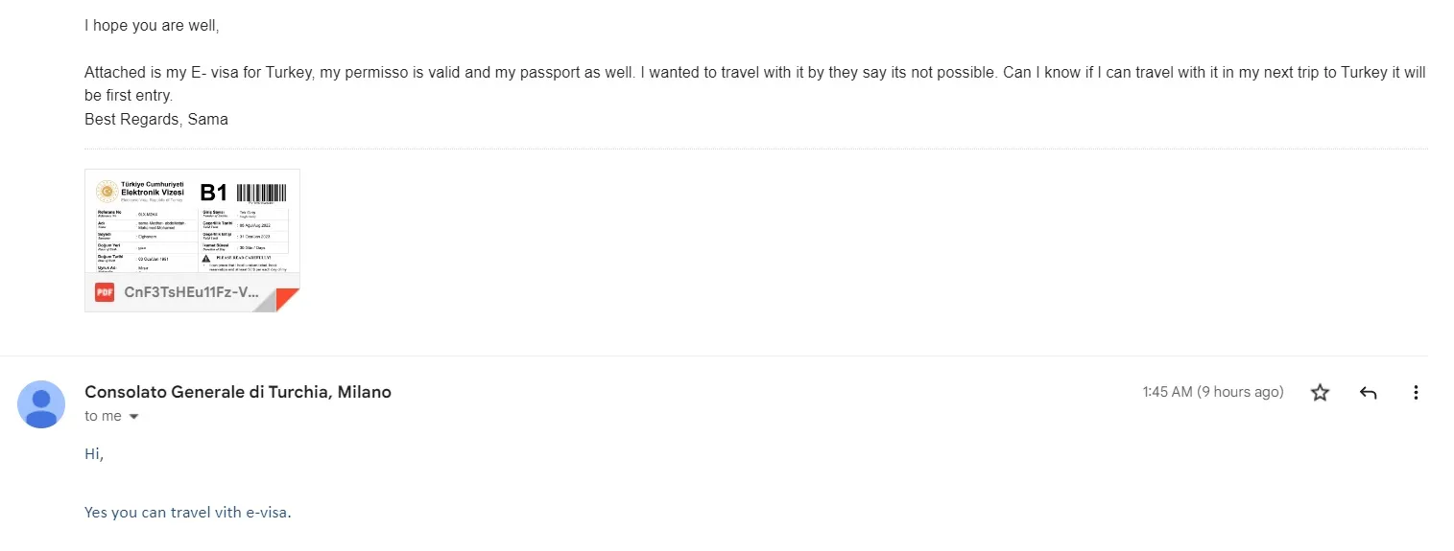The width and height of the screenshot is (1454, 551).
Task: Reply to the consulate's email
Action: click(1369, 393)
